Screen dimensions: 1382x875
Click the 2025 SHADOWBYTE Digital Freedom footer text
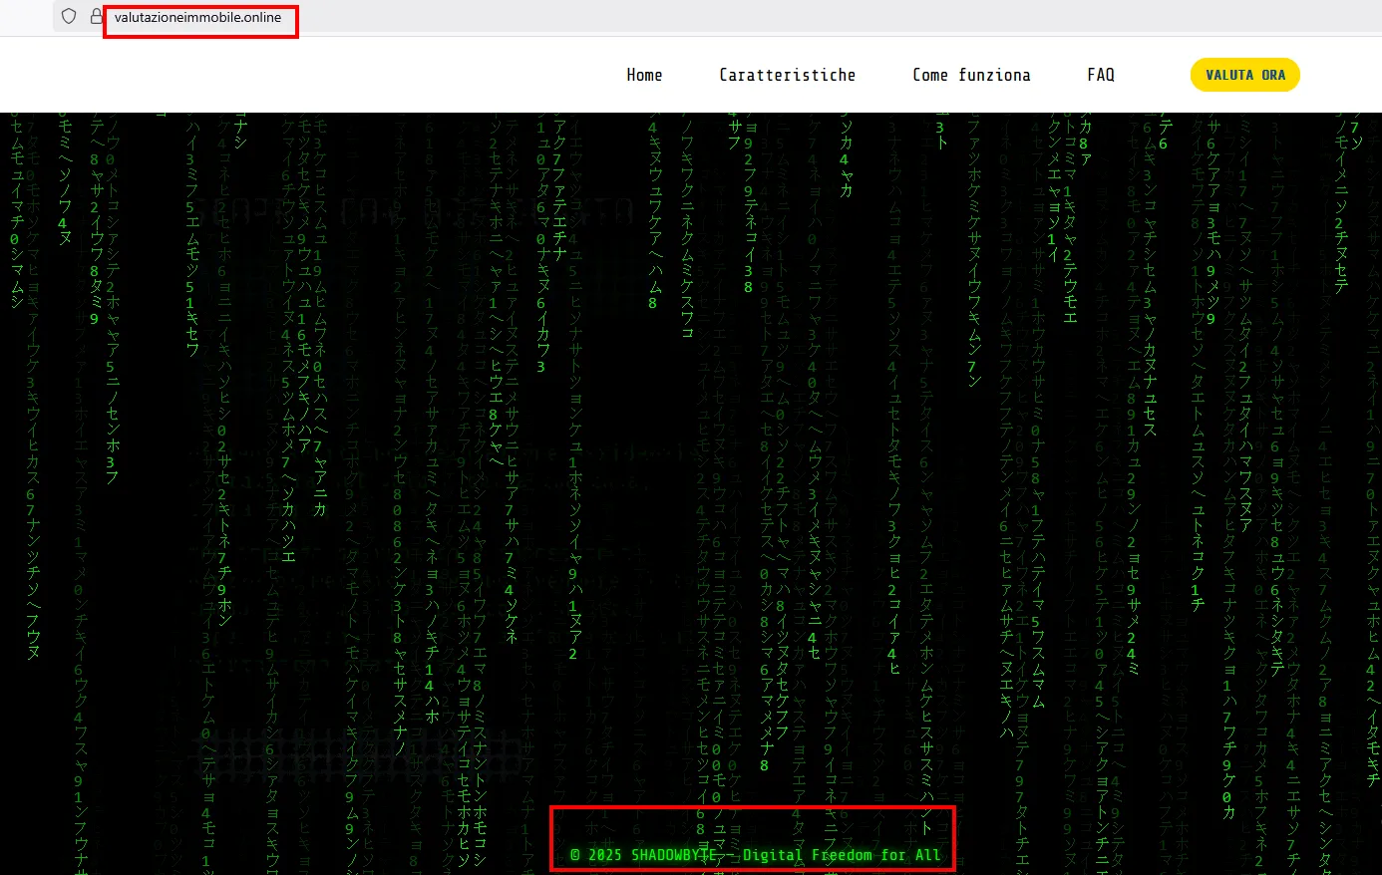[x=755, y=855]
